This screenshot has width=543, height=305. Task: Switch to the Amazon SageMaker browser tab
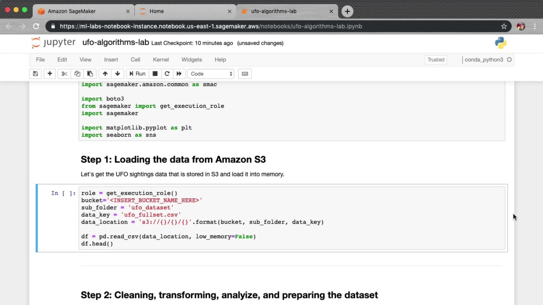coord(72,11)
